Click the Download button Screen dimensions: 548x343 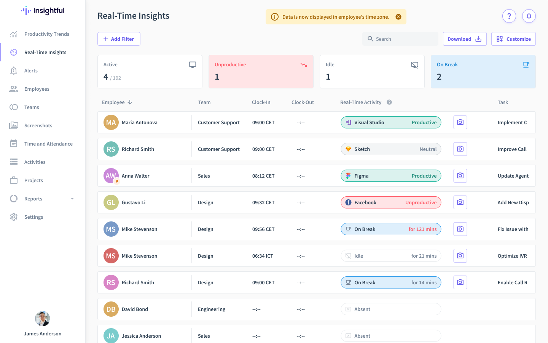coord(465,39)
